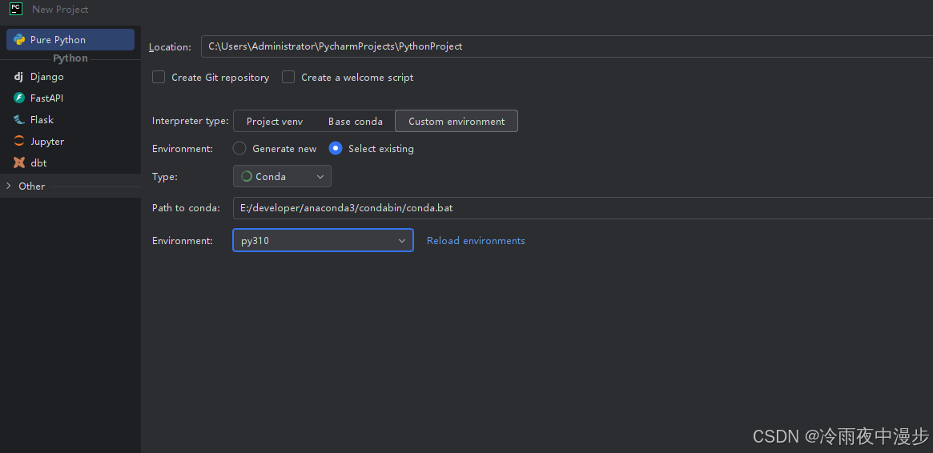Image resolution: width=933 pixels, height=453 pixels.
Task: Click the Jupyter orange icon
Action: click(19, 142)
